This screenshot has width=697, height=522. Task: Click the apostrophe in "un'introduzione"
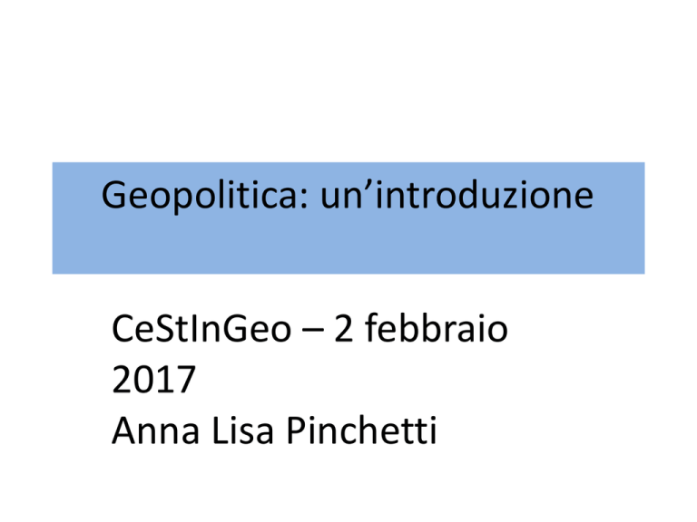pos(368,186)
